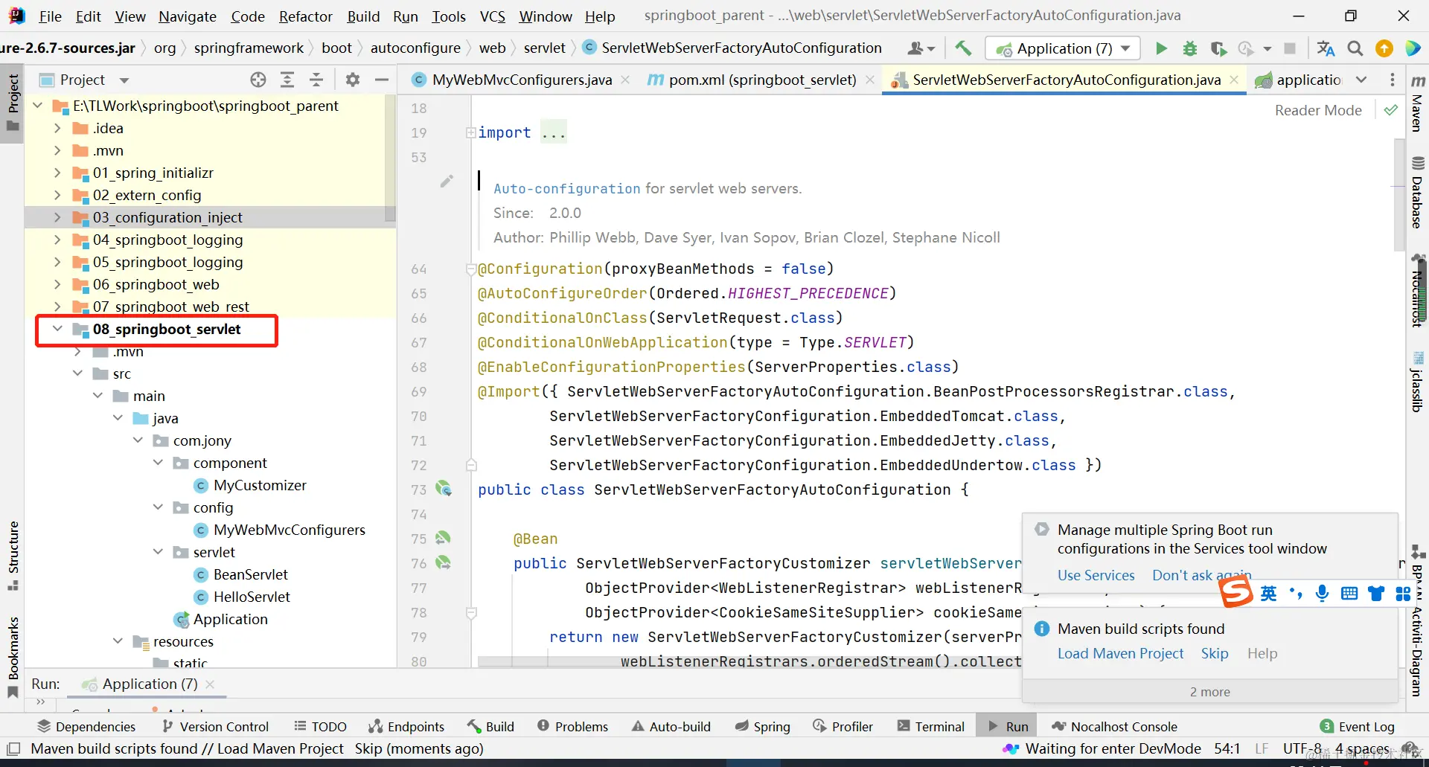
Task: Click the orange update arrow icon
Action: point(1384,48)
